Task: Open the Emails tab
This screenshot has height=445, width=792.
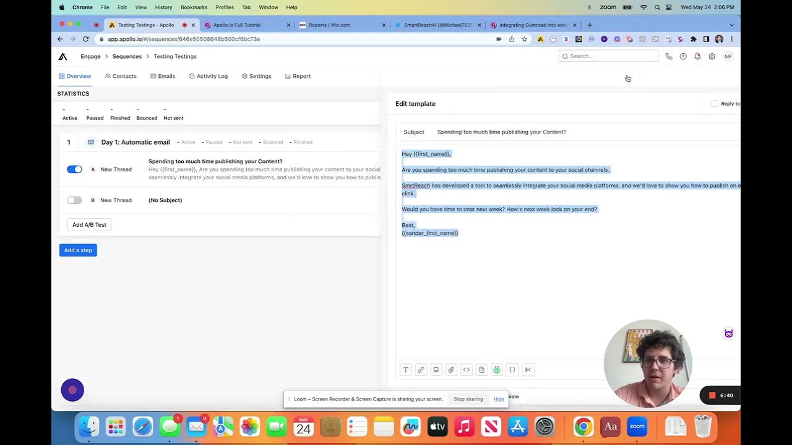Action: (163, 76)
